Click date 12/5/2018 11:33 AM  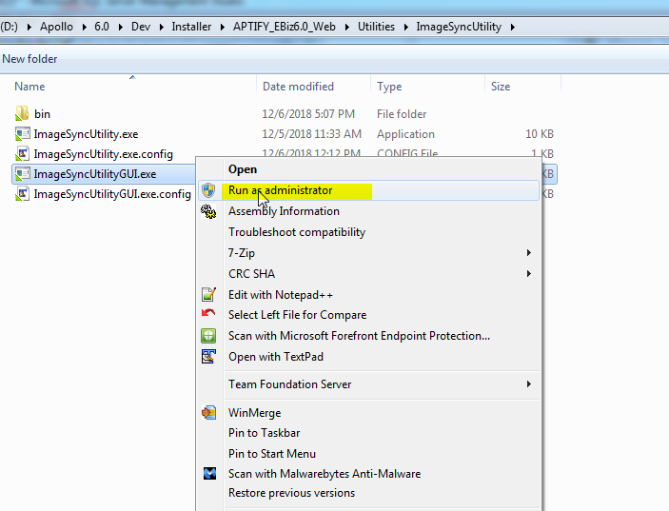click(x=311, y=134)
